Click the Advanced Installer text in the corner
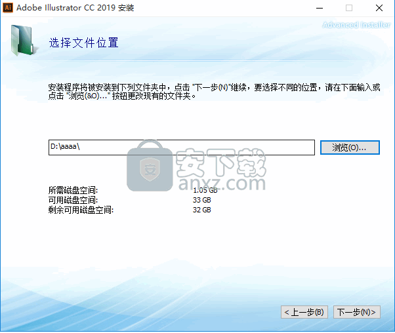The width and height of the screenshot is (395, 333). 356,25
